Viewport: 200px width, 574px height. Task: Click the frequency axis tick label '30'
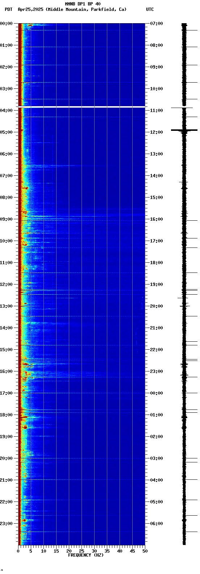(94, 551)
